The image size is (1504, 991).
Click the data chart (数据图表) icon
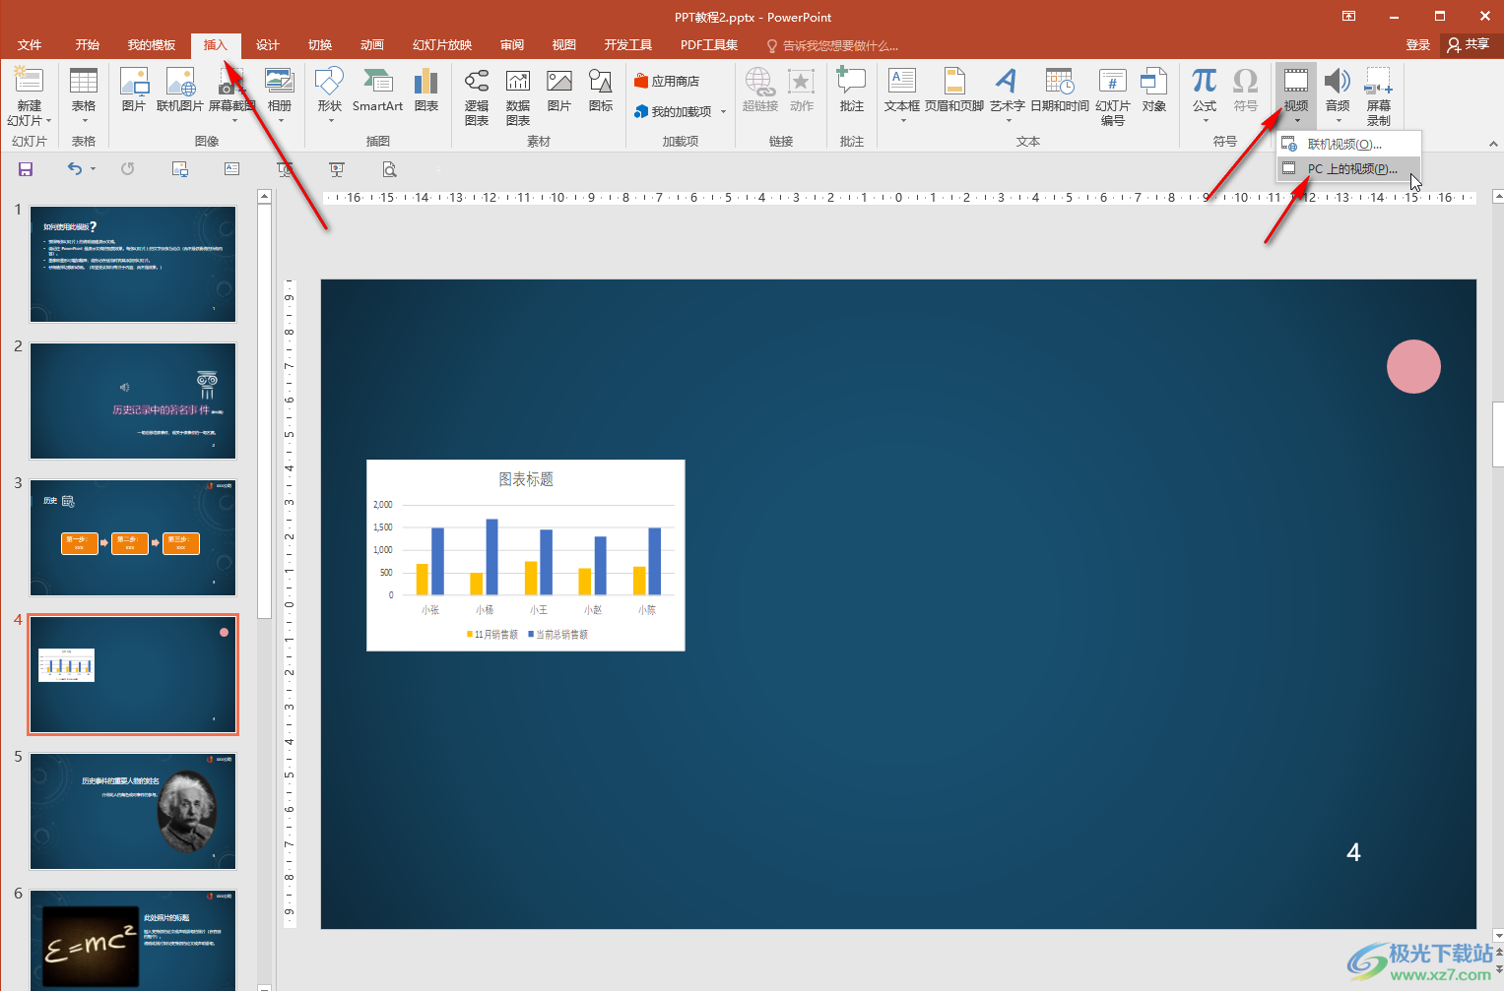(x=518, y=96)
